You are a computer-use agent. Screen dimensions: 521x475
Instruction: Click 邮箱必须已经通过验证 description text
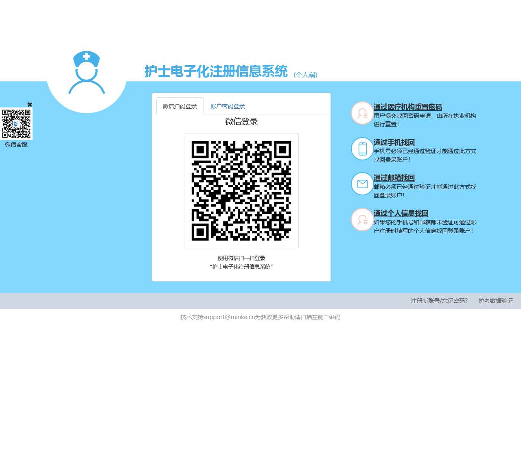[425, 191]
